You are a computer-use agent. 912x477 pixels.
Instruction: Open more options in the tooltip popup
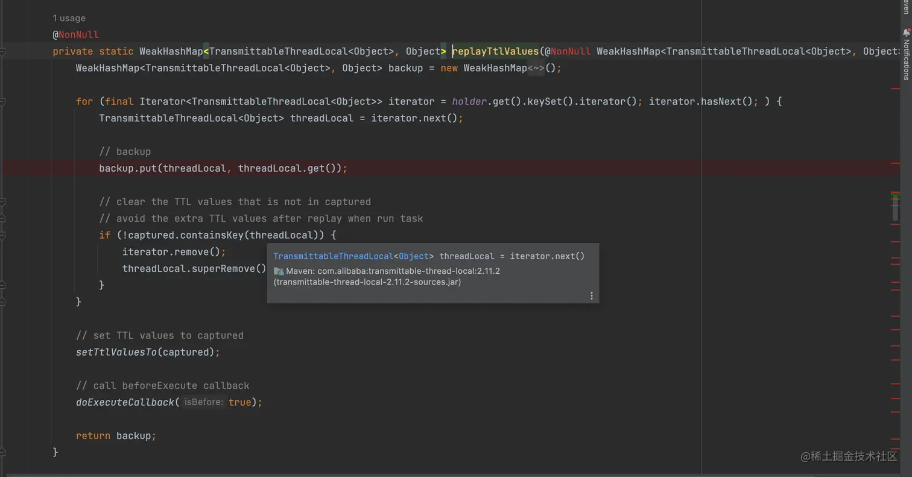point(591,295)
